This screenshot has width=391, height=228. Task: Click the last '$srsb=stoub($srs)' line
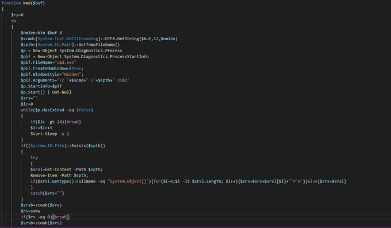click(x=41, y=223)
